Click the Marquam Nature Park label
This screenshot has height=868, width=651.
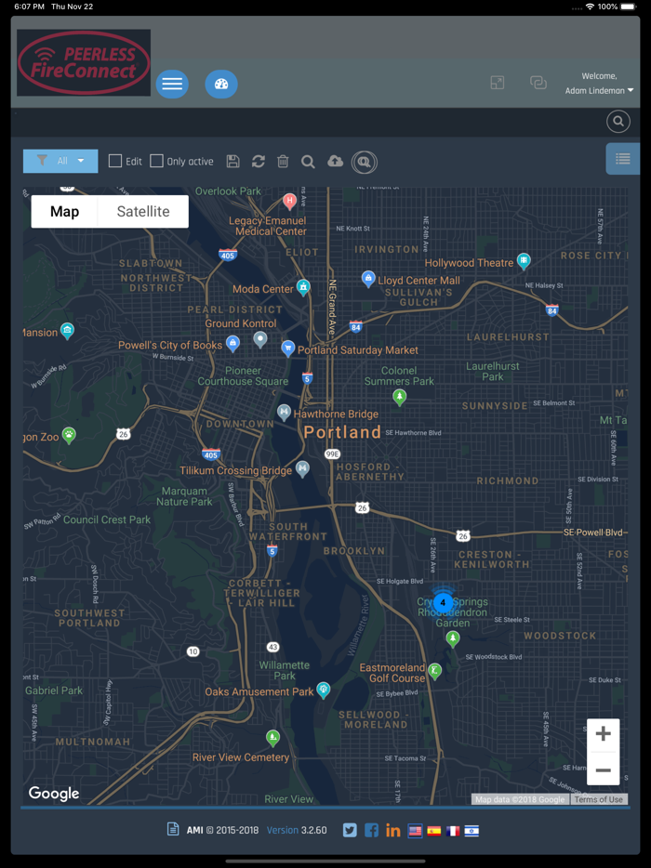(x=184, y=496)
